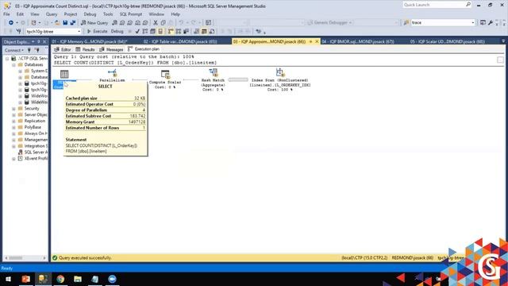Screen dimensions: 508x286
Task: Open the Windows Start menu
Action: [9, 279]
